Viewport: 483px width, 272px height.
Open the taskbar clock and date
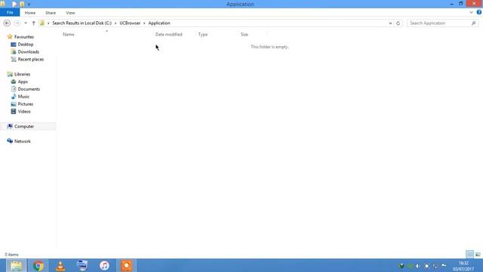click(463, 266)
